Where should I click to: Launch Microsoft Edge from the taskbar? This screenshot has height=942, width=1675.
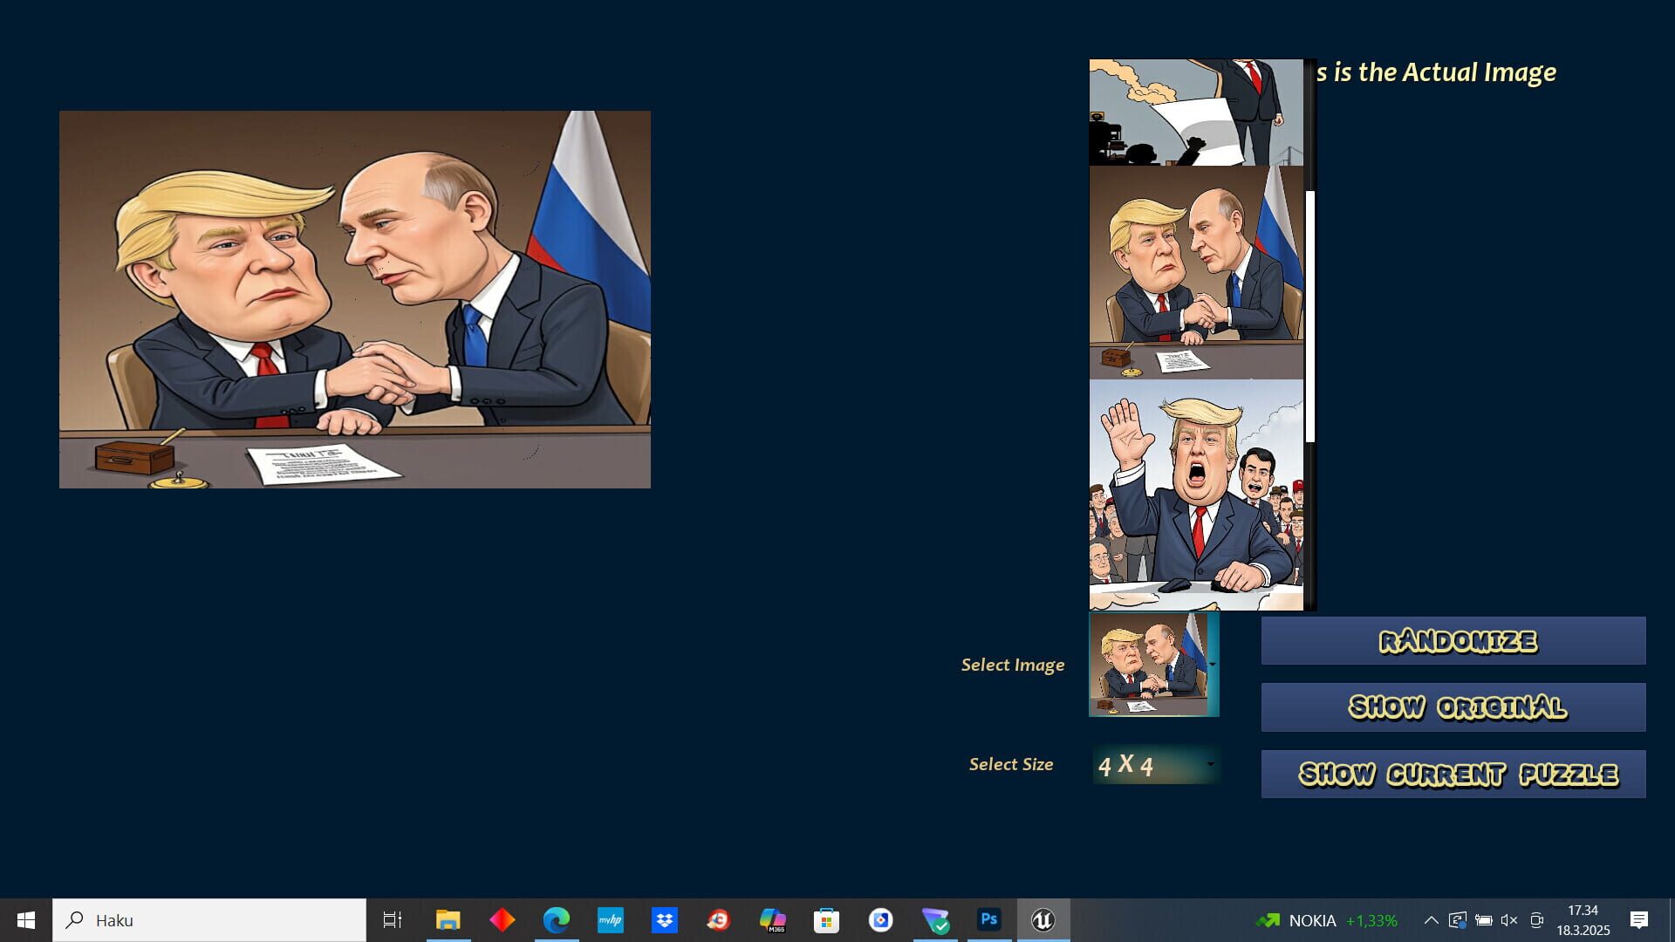click(x=557, y=919)
